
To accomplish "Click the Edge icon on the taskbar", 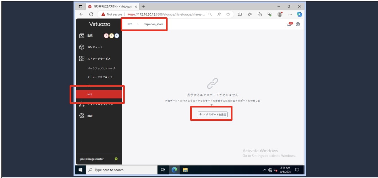I will pos(174,170).
